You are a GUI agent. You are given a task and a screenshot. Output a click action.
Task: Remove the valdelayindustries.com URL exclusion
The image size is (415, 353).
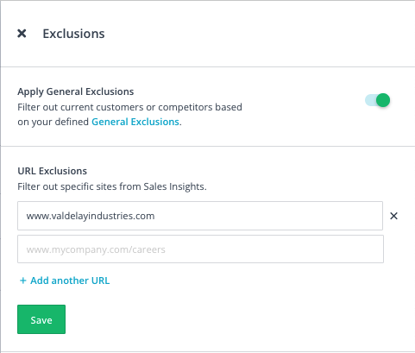point(393,216)
